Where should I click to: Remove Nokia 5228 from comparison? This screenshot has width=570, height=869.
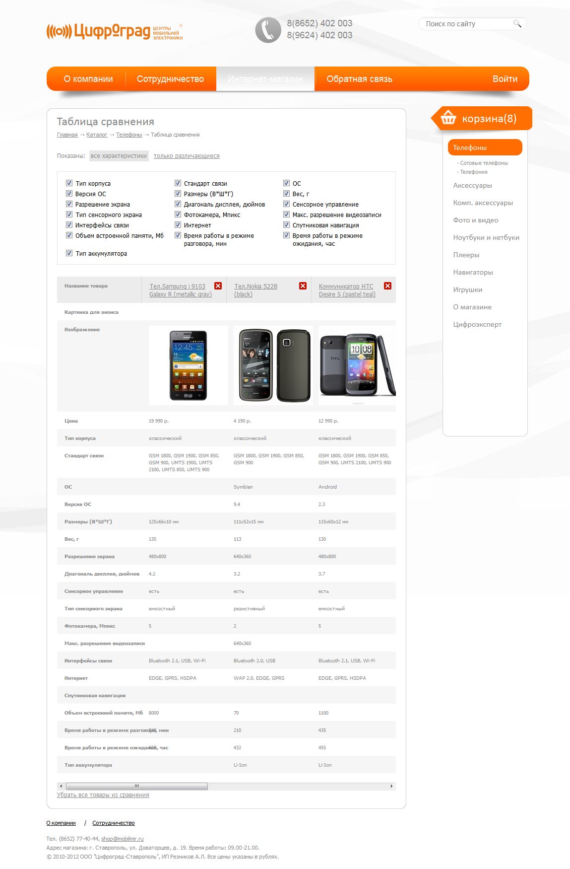point(303,286)
